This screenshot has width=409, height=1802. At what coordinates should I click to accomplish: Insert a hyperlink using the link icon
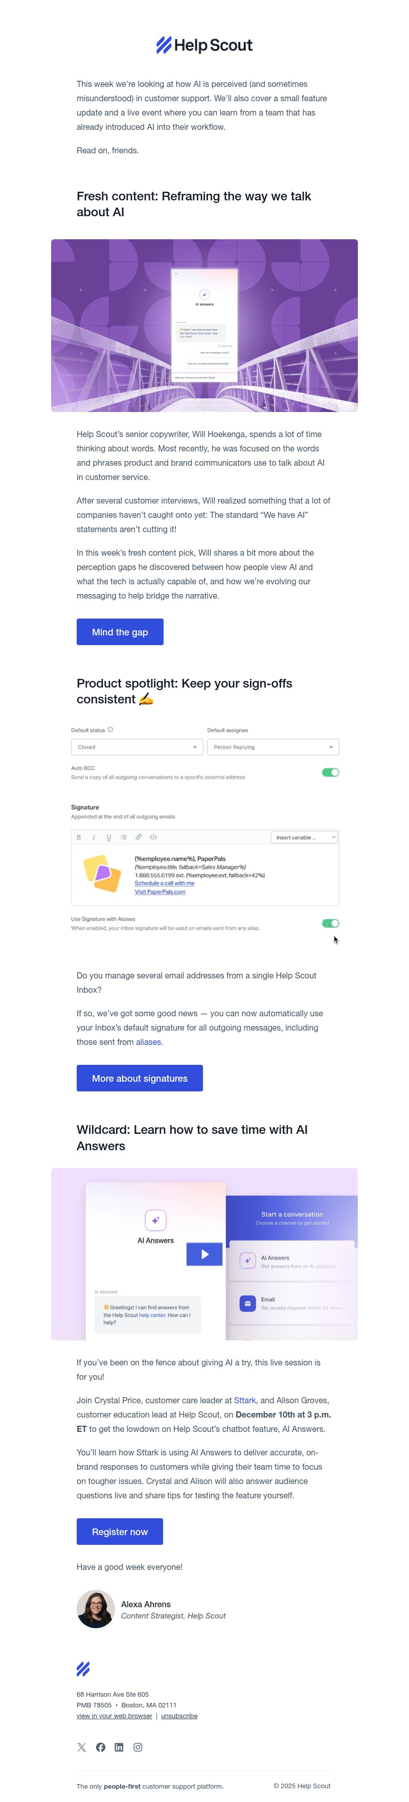(138, 837)
